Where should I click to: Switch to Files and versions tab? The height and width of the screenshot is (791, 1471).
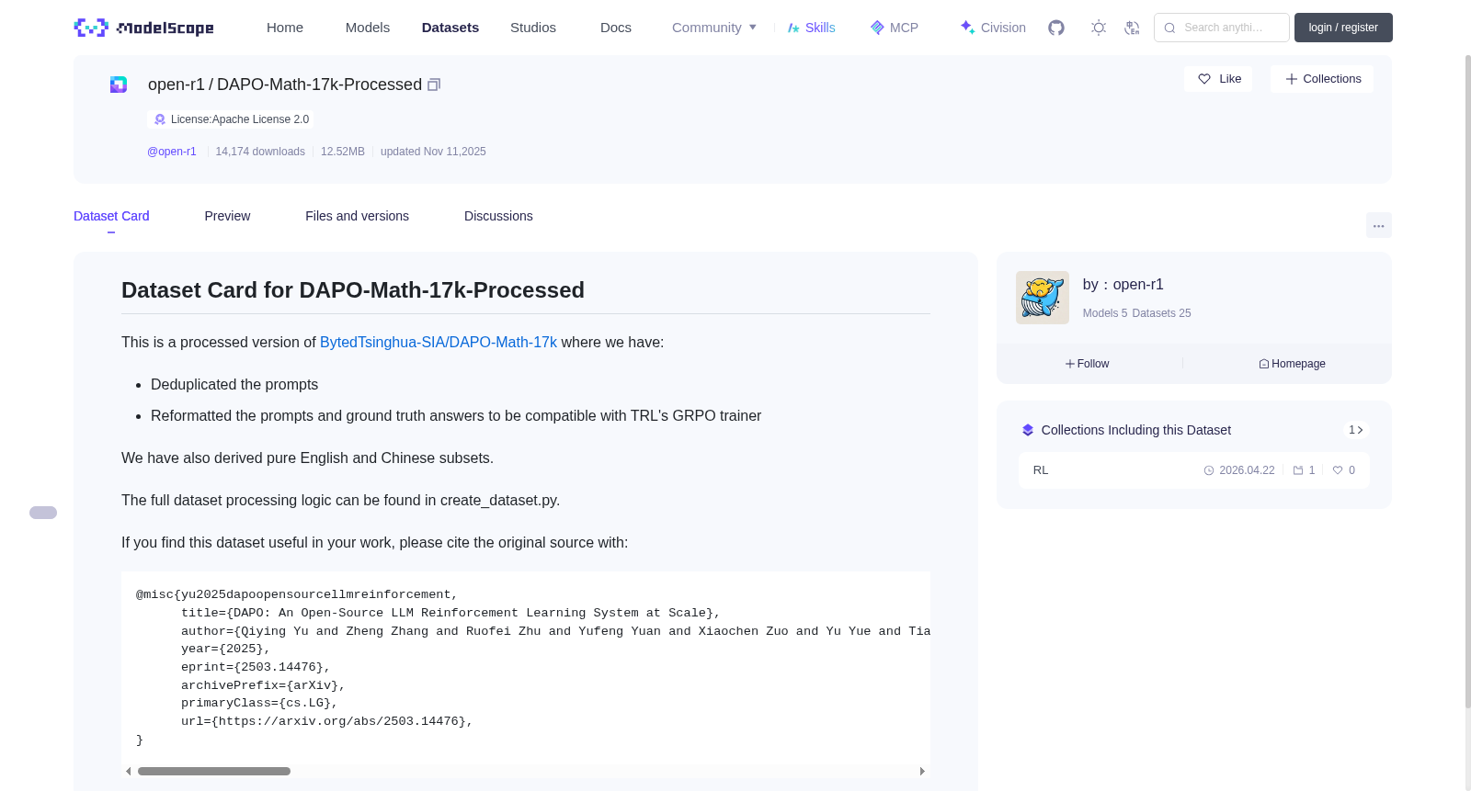pyautogui.click(x=357, y=216)
